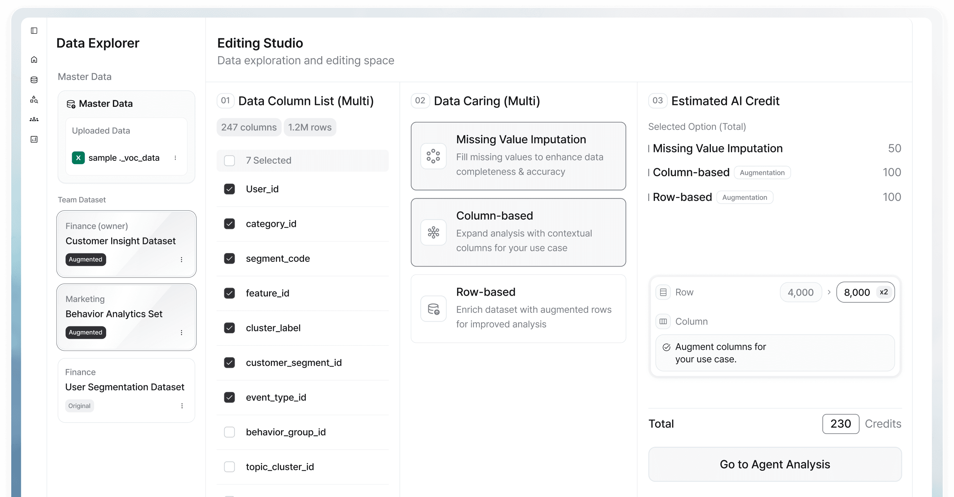Select the Home icon in the sidebar
Viewport: 954px width, 497px height.
pyautogui.click(x=34, y=59)
